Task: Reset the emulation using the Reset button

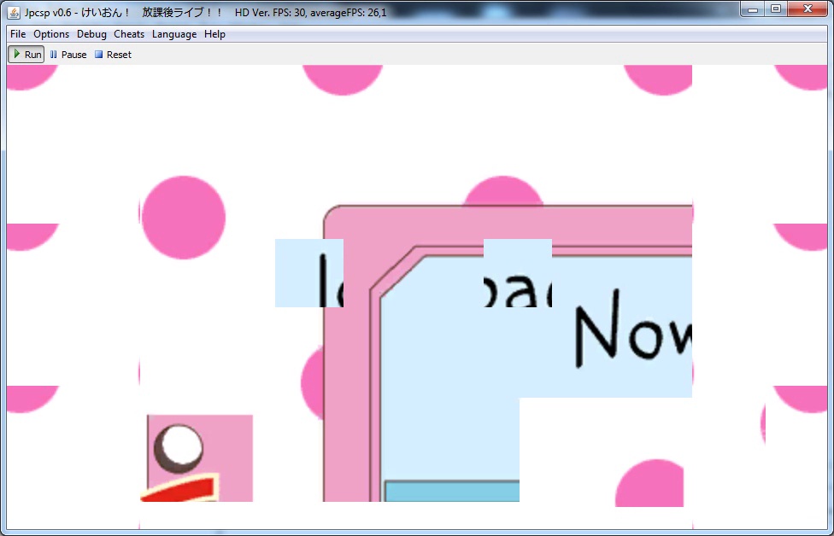Action: point(113,55)
